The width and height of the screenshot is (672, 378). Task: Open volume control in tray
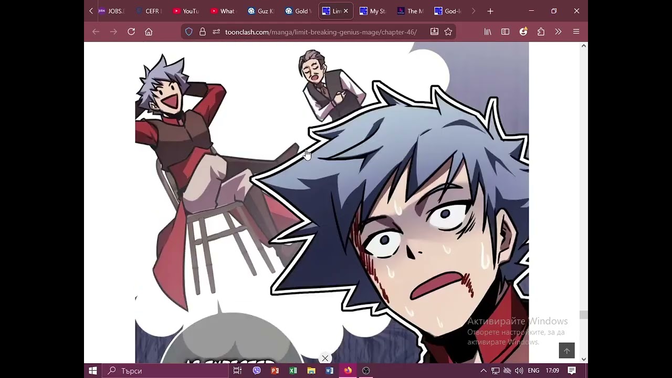tap(519, 371)
